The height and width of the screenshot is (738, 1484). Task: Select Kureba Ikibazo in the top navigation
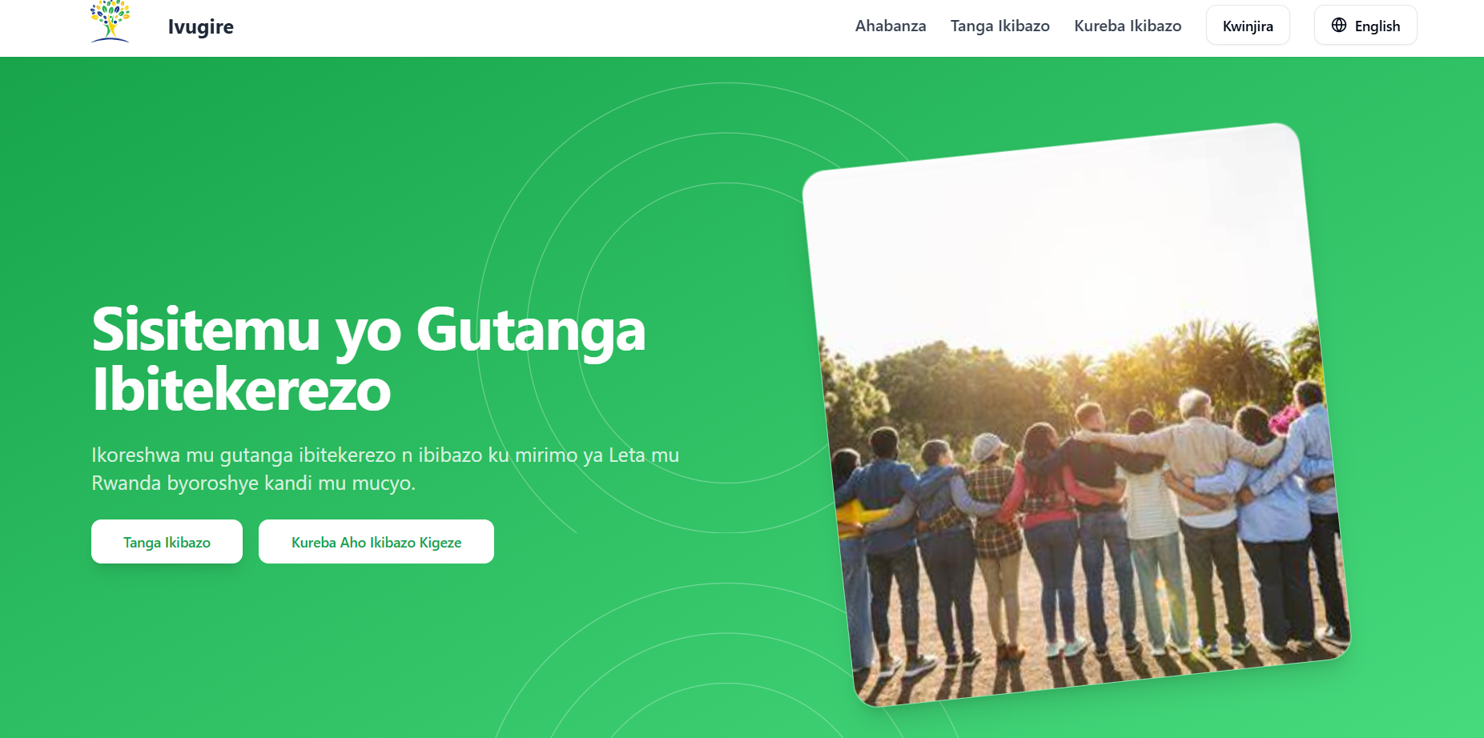coord(1128,26)
